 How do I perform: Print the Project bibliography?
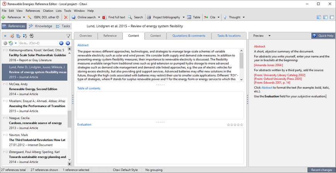click(163, 17)
